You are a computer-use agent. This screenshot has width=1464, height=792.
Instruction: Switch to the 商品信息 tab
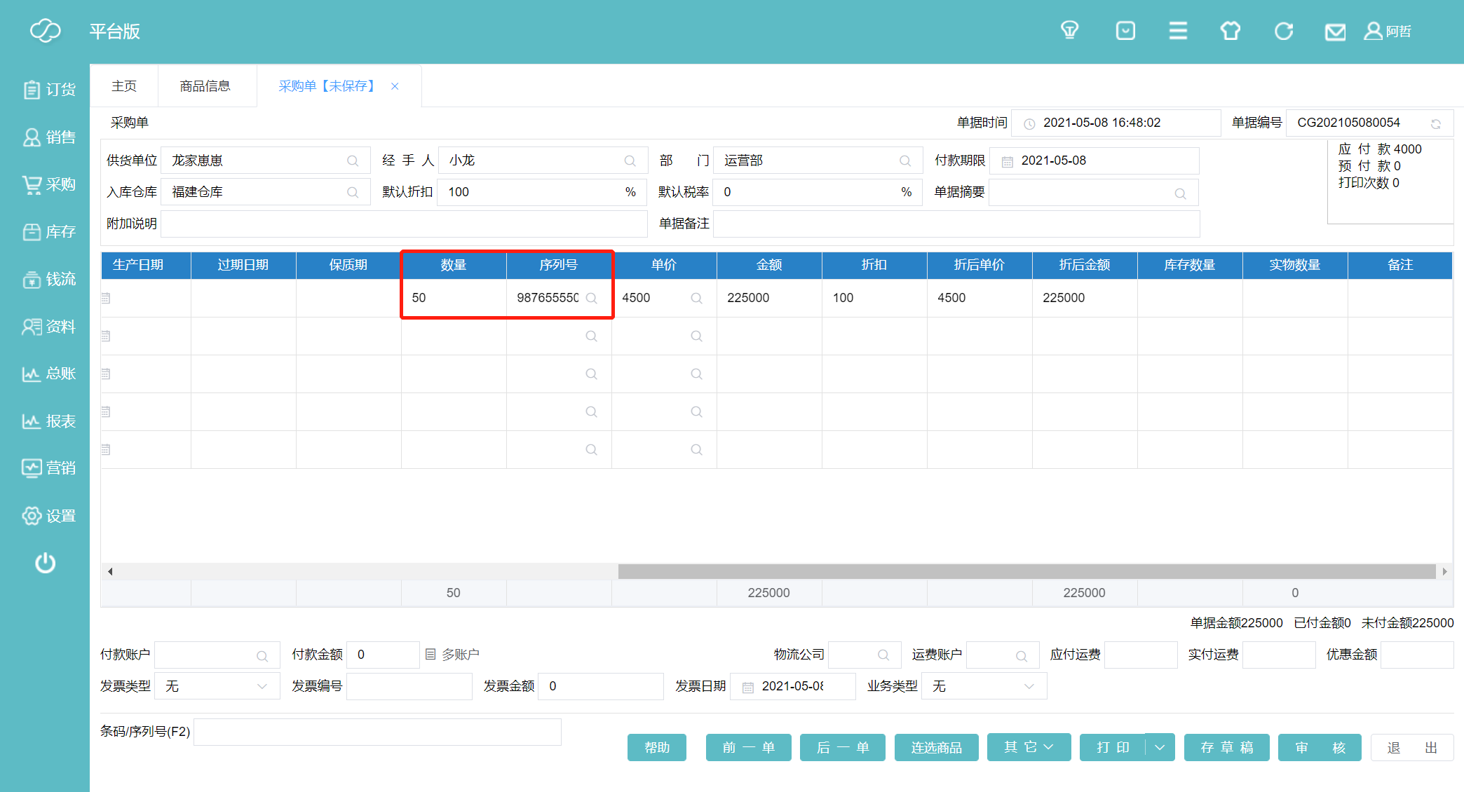pyautogui.click(x=205, y=86)
